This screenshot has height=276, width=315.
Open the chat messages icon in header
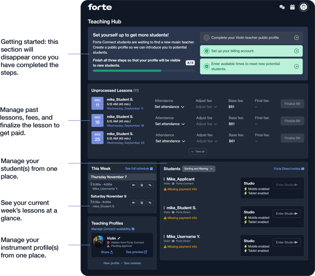point(282,7)
